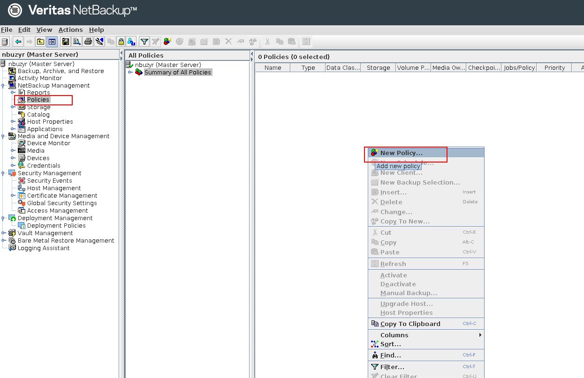Open the Edit menu
584x378 pixels.
point(24,30)
